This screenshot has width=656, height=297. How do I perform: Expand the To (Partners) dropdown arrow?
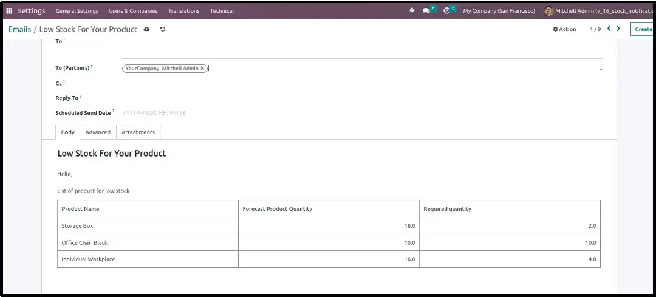601,69
